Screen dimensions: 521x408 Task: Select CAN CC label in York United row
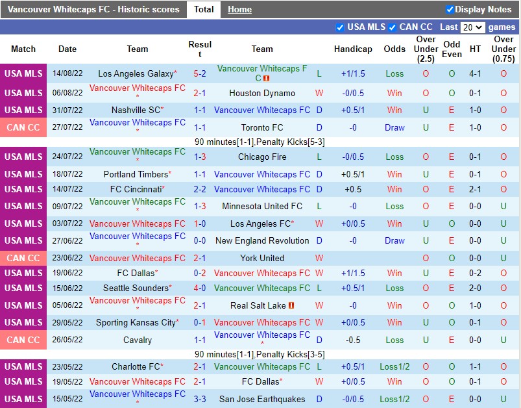(x=23, y=259)
